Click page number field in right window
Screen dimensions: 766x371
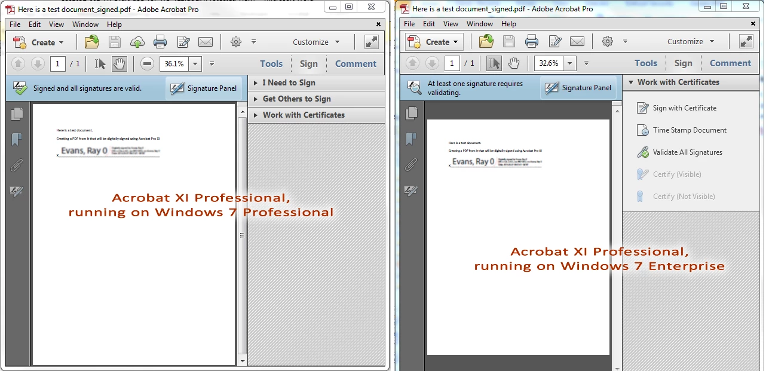tap(452, 63)
